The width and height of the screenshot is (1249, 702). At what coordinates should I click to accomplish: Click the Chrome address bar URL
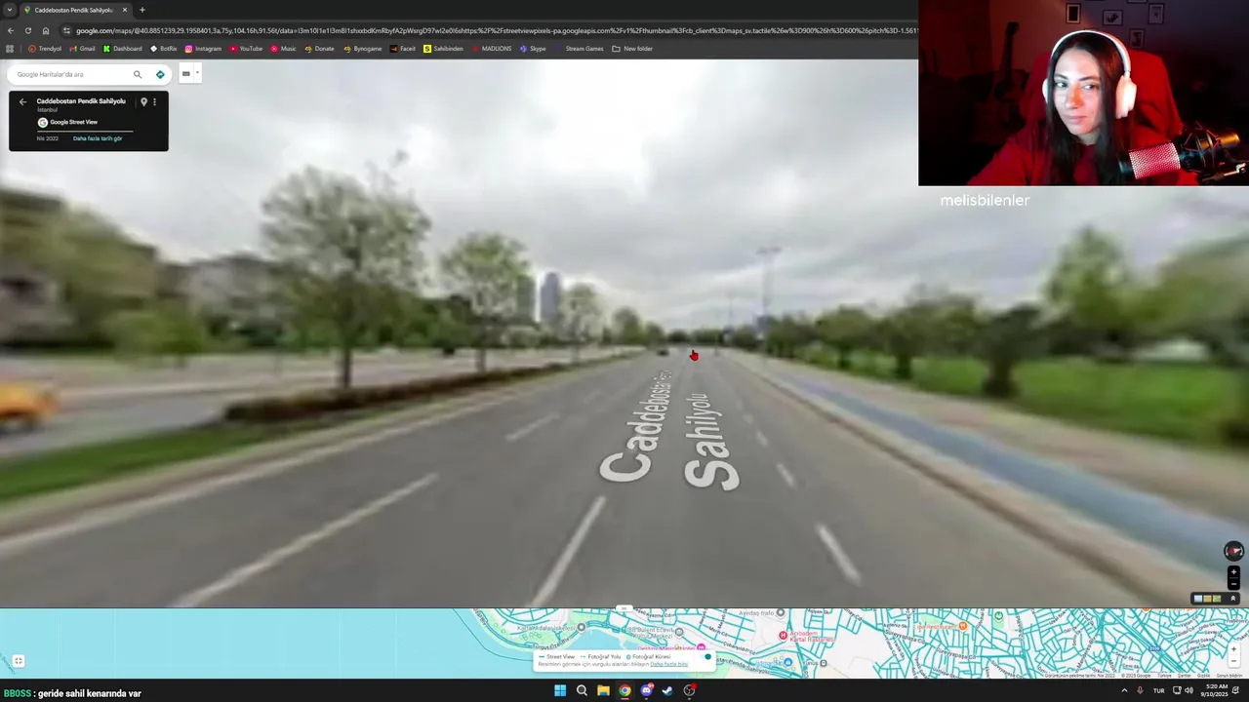coord(496,30)
